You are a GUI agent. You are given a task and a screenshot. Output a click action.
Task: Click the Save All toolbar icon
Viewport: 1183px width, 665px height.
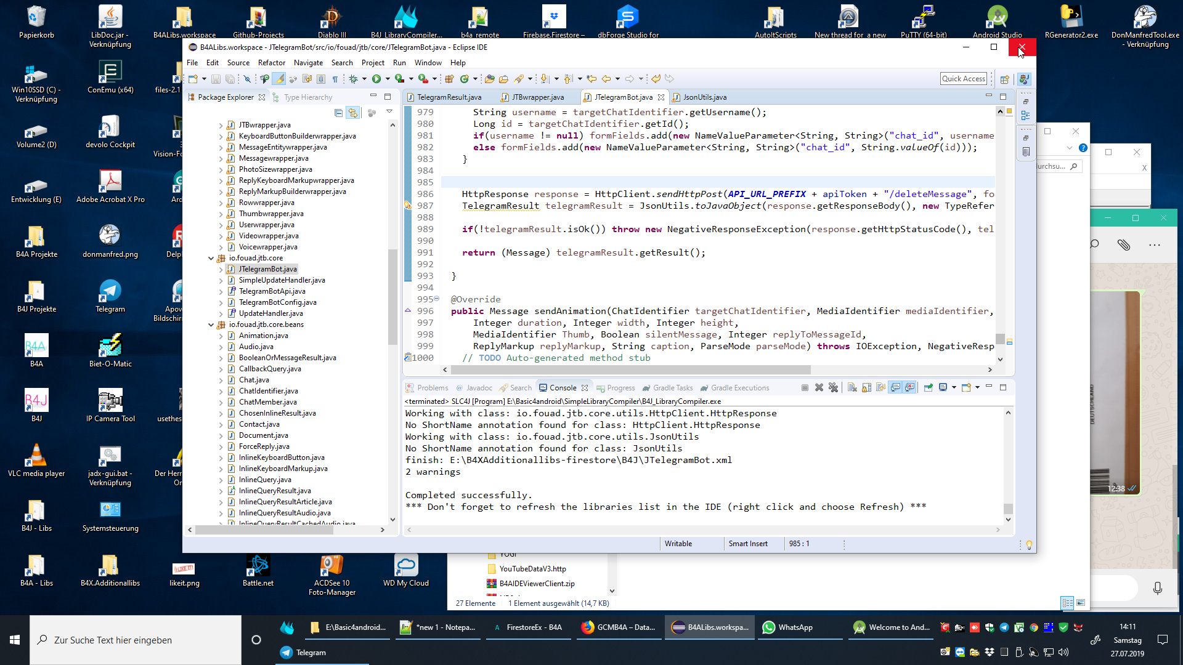pyautogui.click(x=230, y=79)
